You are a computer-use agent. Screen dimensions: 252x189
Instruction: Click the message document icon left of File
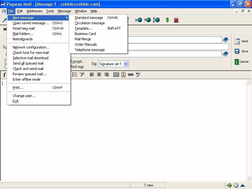(x=4, y=11)
